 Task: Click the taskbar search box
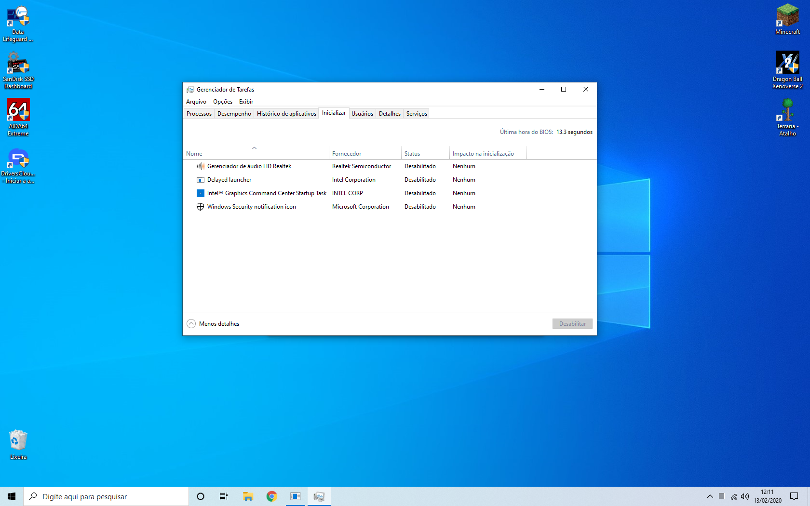click(106, 496)
